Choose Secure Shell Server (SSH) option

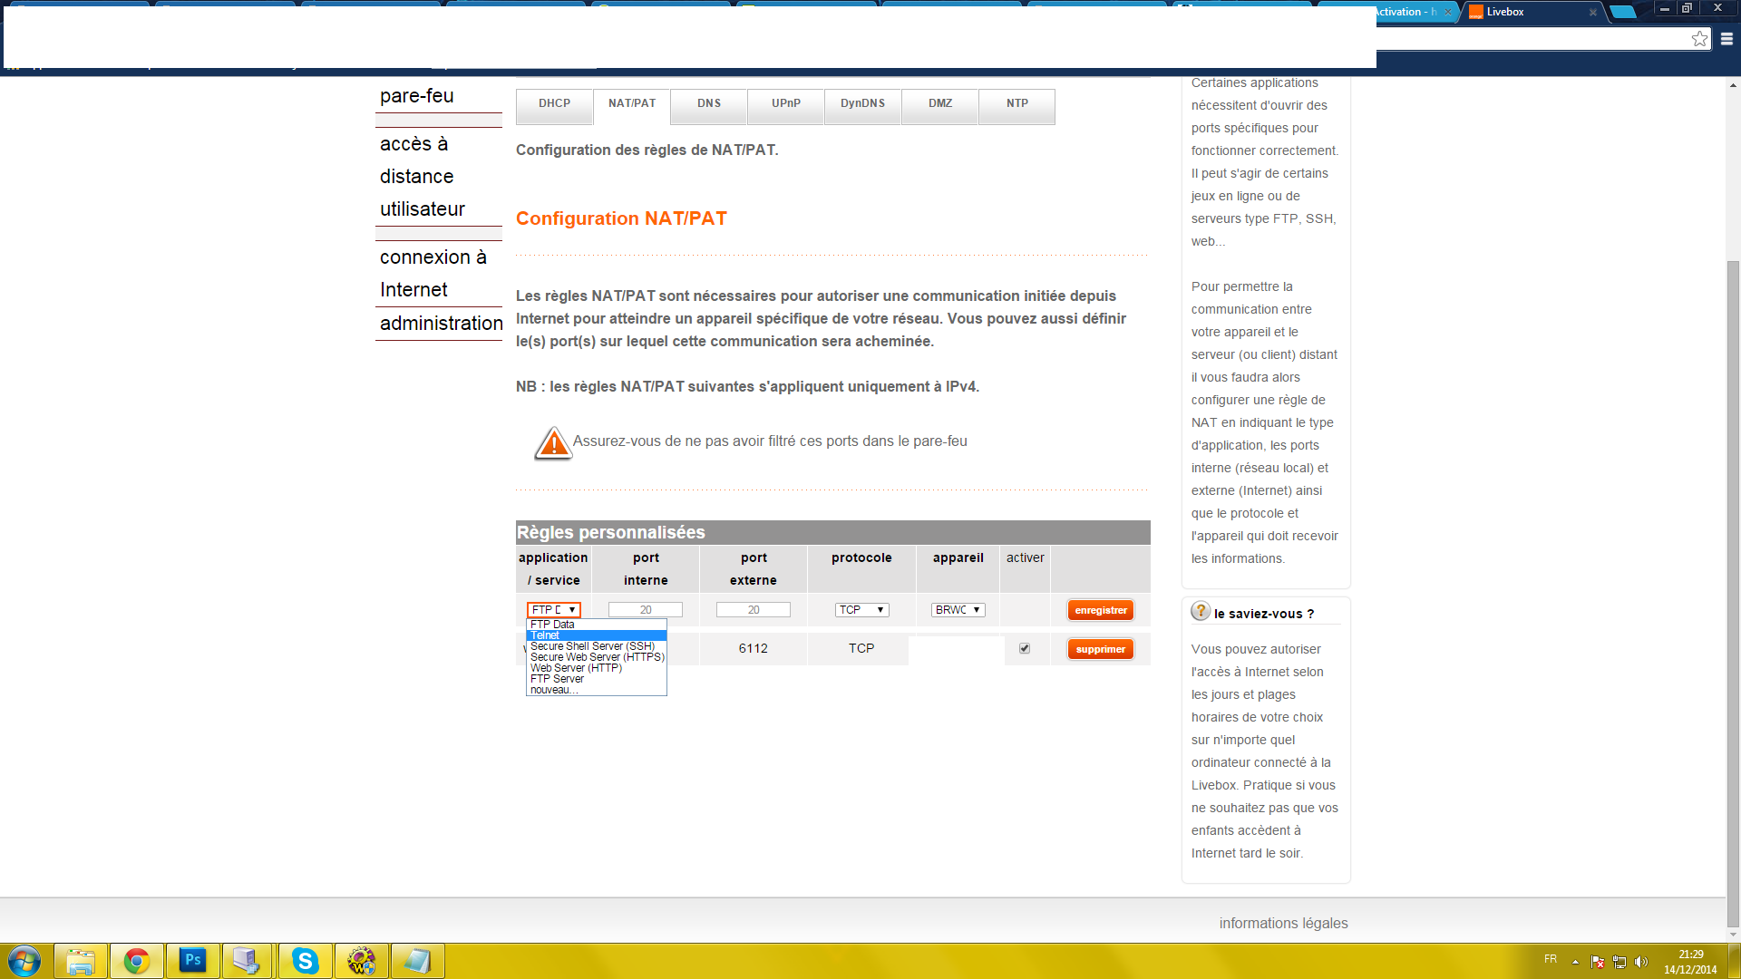[597, 646]
